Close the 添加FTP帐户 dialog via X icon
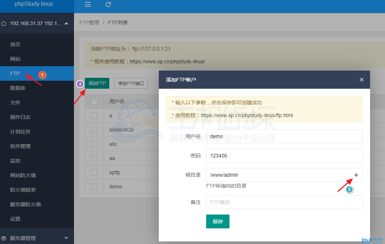 tap(361, 79)
